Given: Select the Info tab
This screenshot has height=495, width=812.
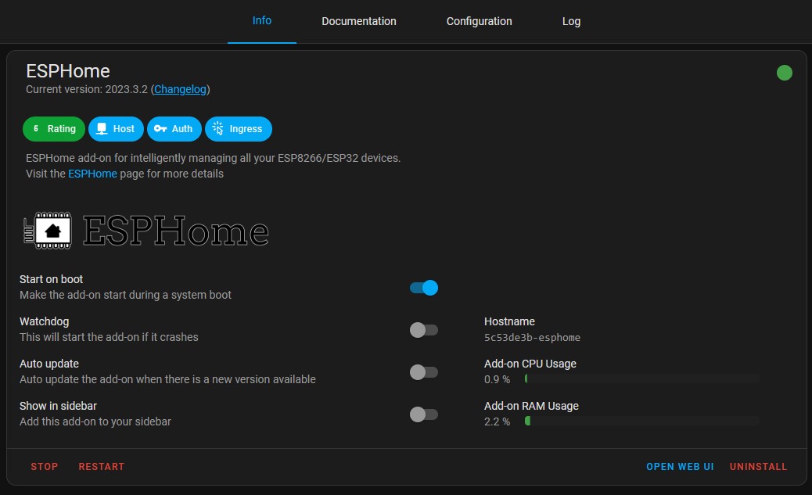Looking at the screenshot, I should pyautogui.click(x=262, y=20).
